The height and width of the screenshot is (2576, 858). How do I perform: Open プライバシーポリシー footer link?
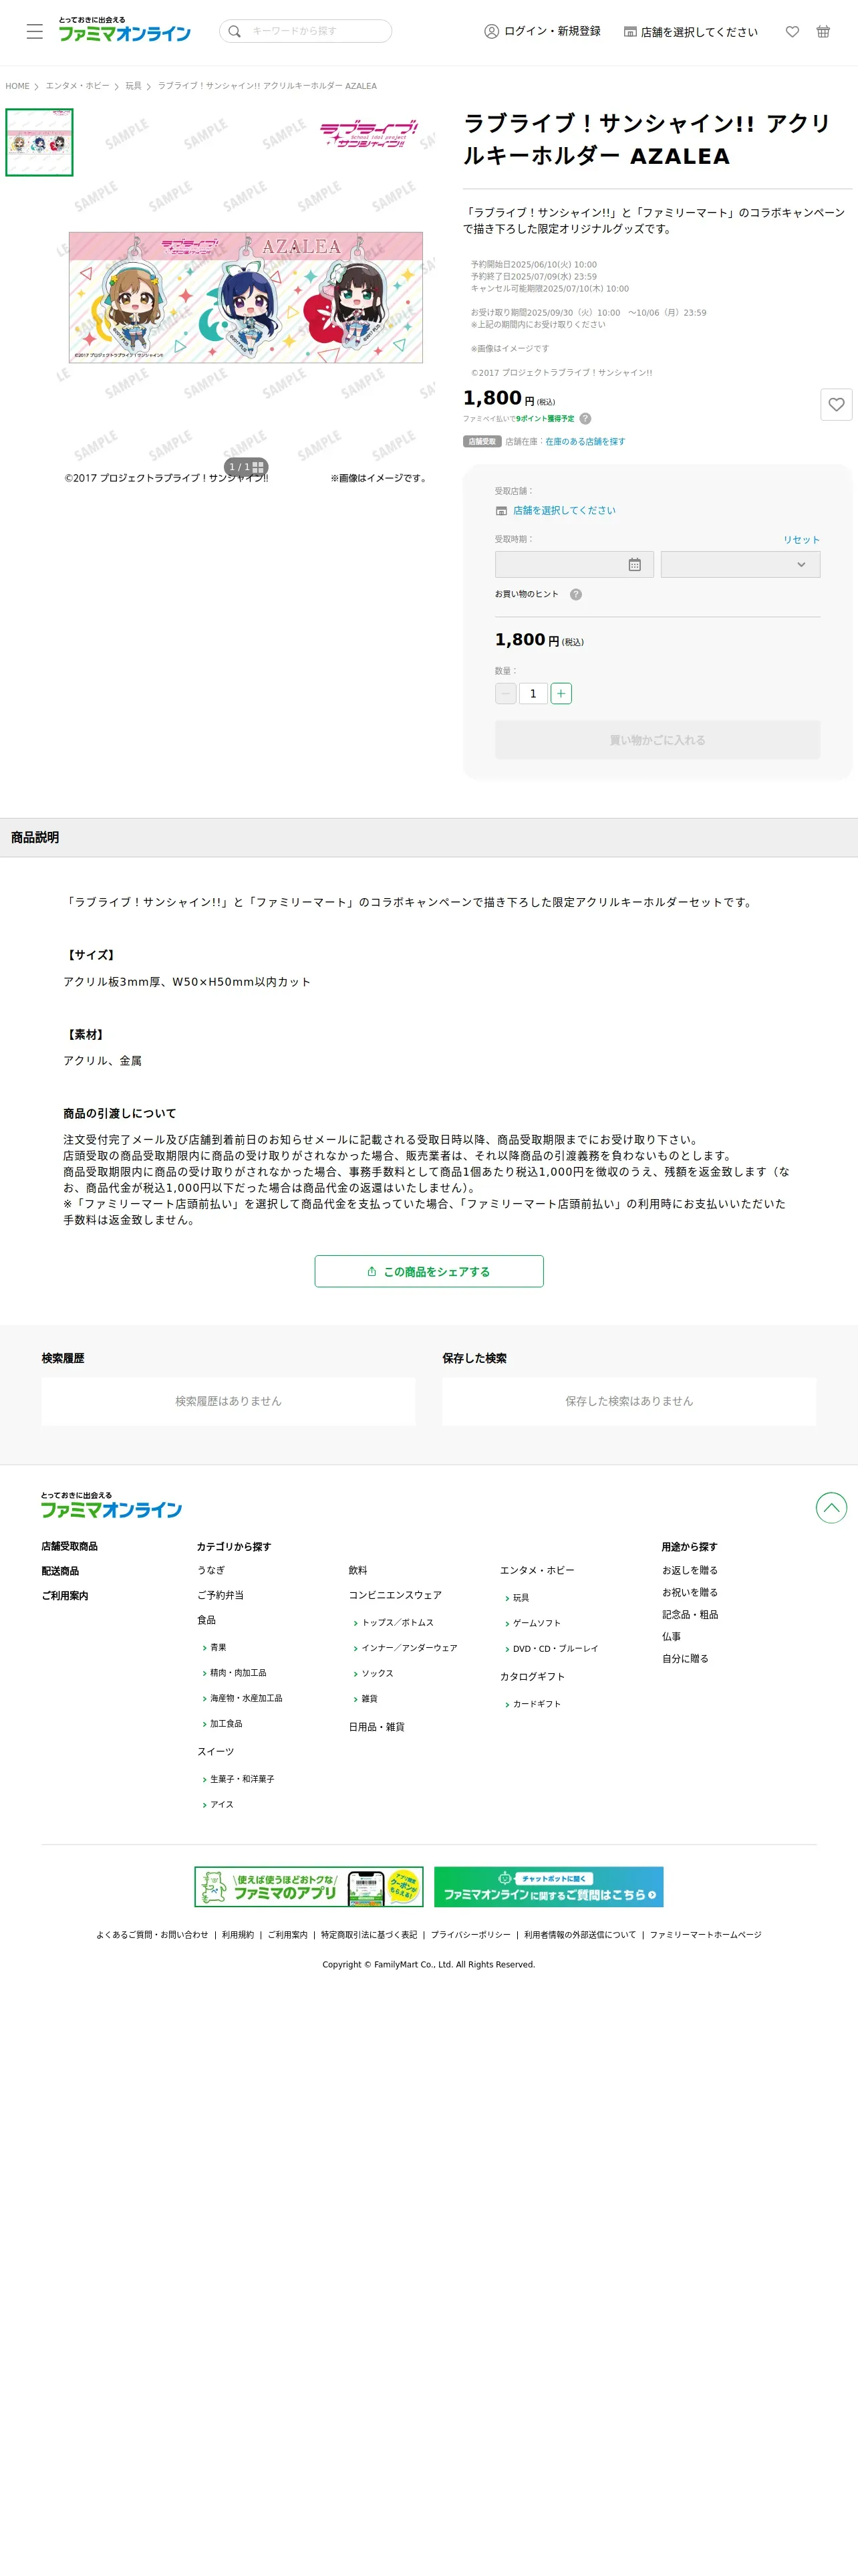click(x=470, y=1935)
